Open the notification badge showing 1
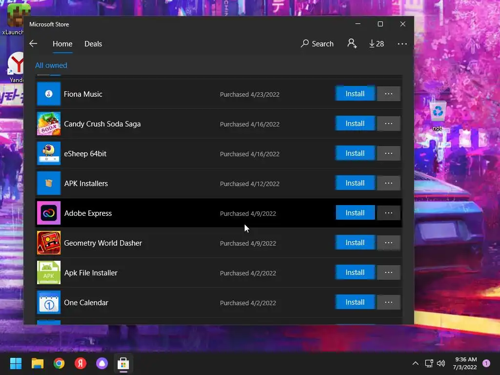 [486, 363]
